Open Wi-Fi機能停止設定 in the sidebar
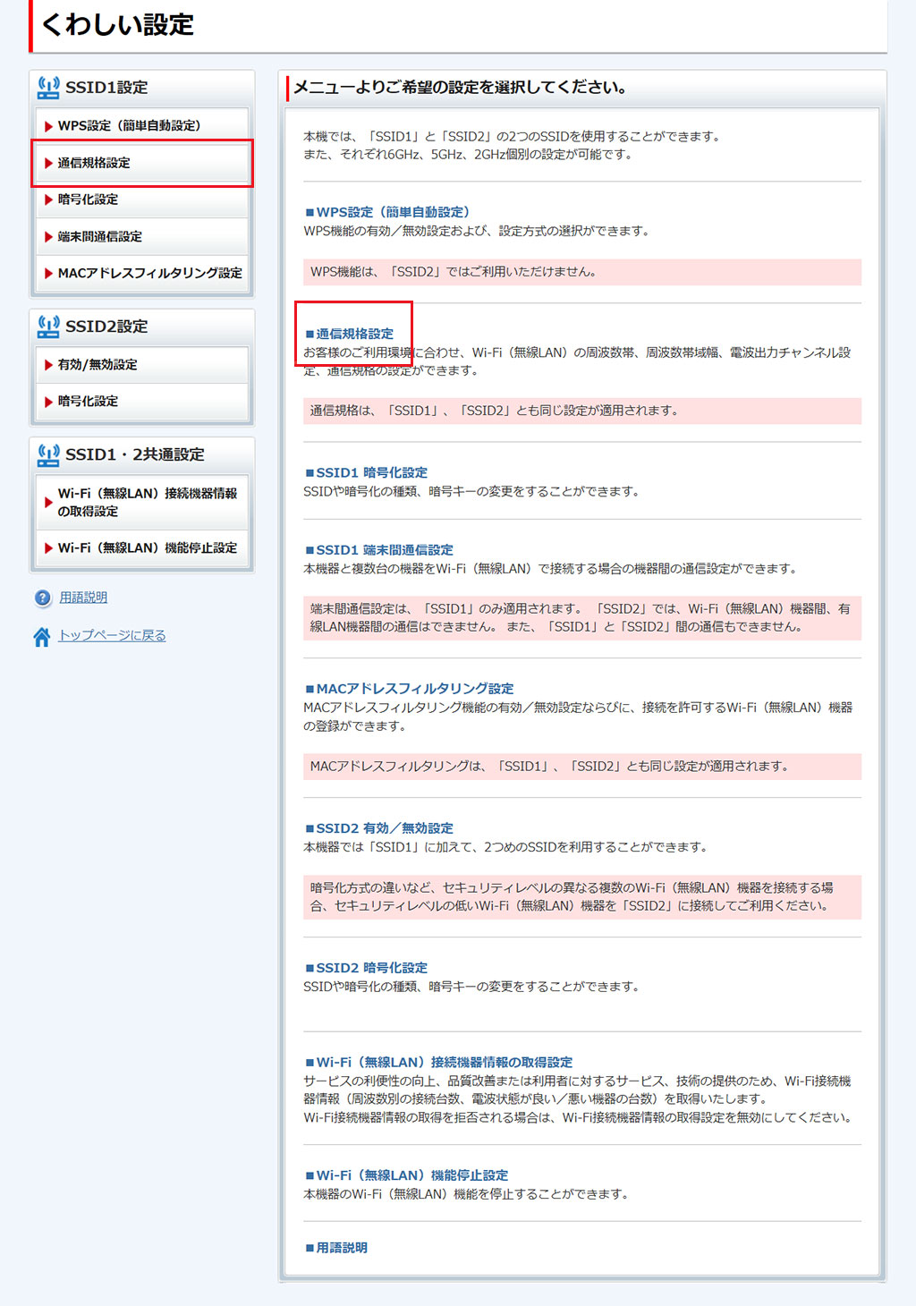Screen dimensions: 916x1306 [147, 547]
